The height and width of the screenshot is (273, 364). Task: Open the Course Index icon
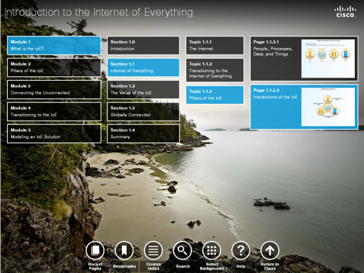[153, 251]
